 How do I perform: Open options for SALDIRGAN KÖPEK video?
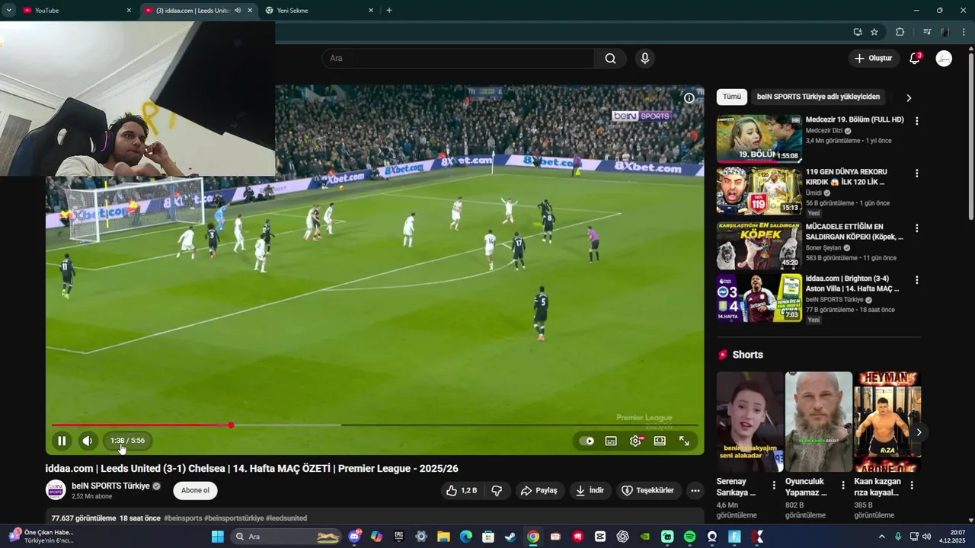(916, 228)
